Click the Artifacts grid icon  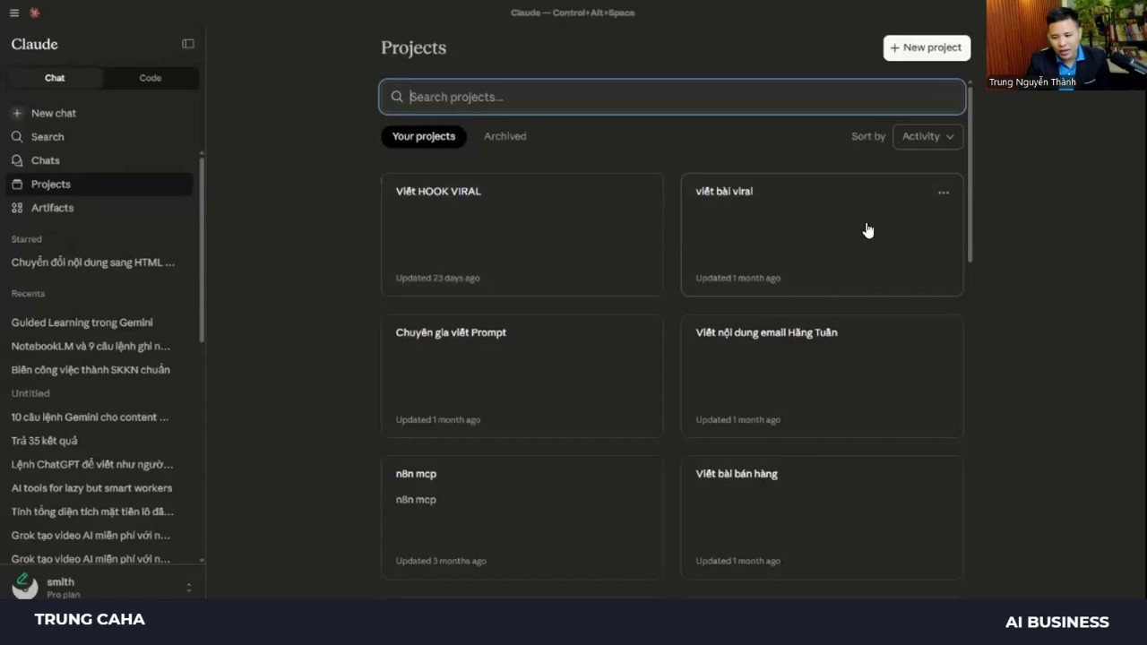17,208
